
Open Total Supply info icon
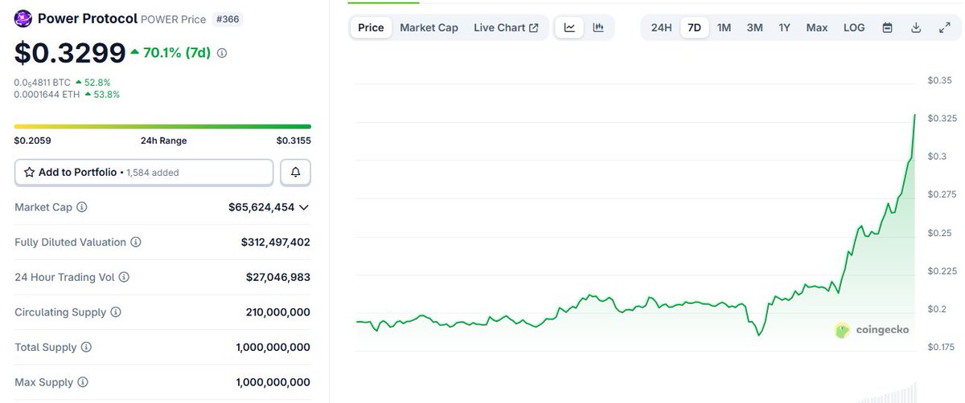86,348
